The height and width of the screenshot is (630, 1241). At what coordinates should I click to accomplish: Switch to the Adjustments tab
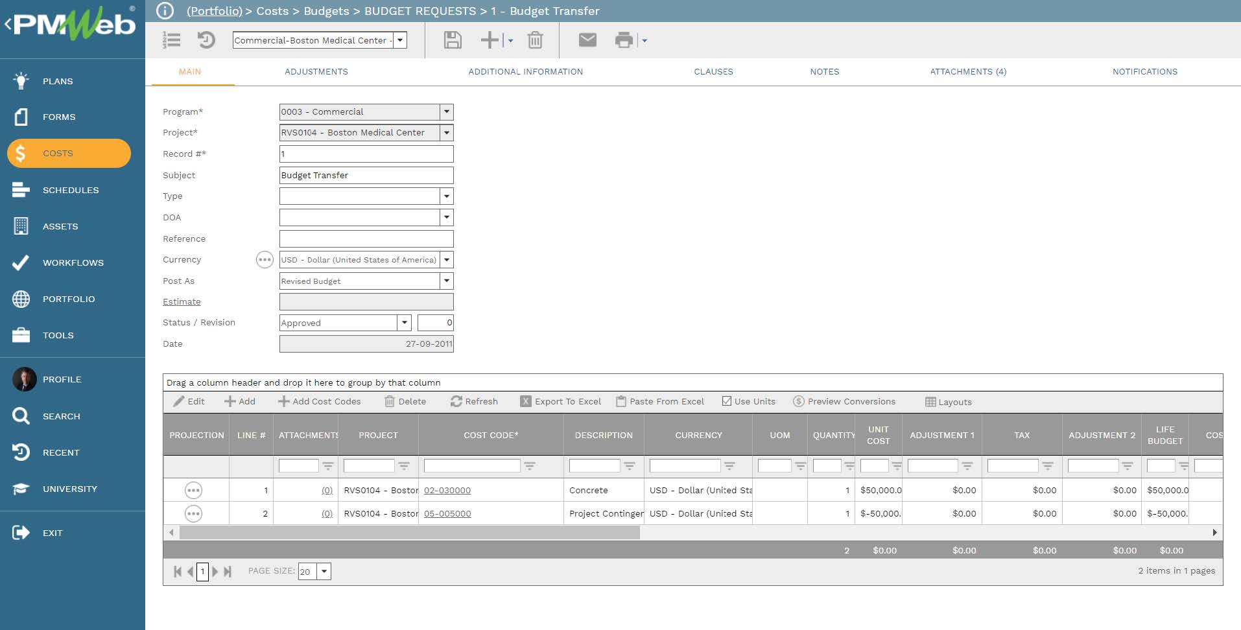tap(316, 72)
